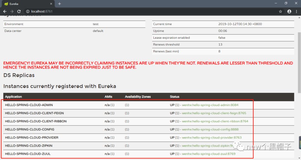301x160 pixels.
Task: Click the Renews (last min) value 8
Action: [219, 51]
